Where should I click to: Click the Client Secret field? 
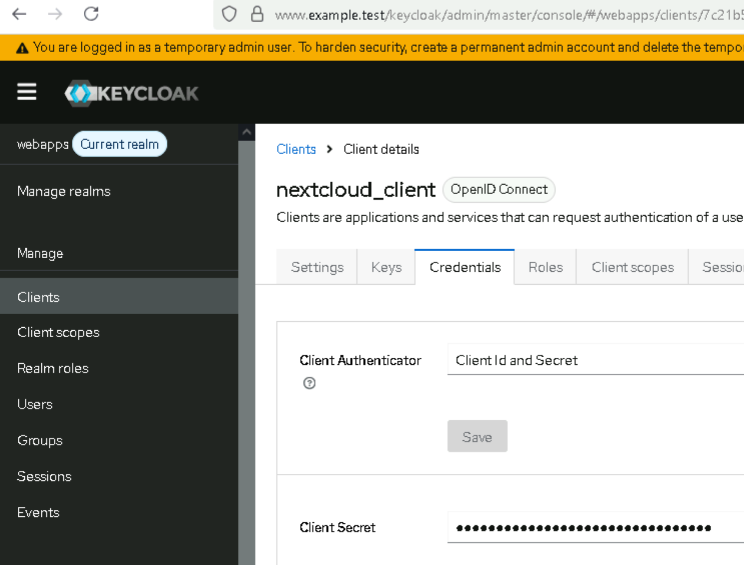[595, 528]
